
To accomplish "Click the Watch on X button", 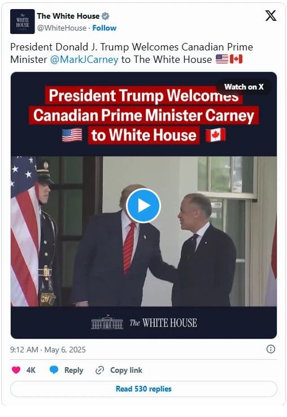I will (x=243, y=87).
